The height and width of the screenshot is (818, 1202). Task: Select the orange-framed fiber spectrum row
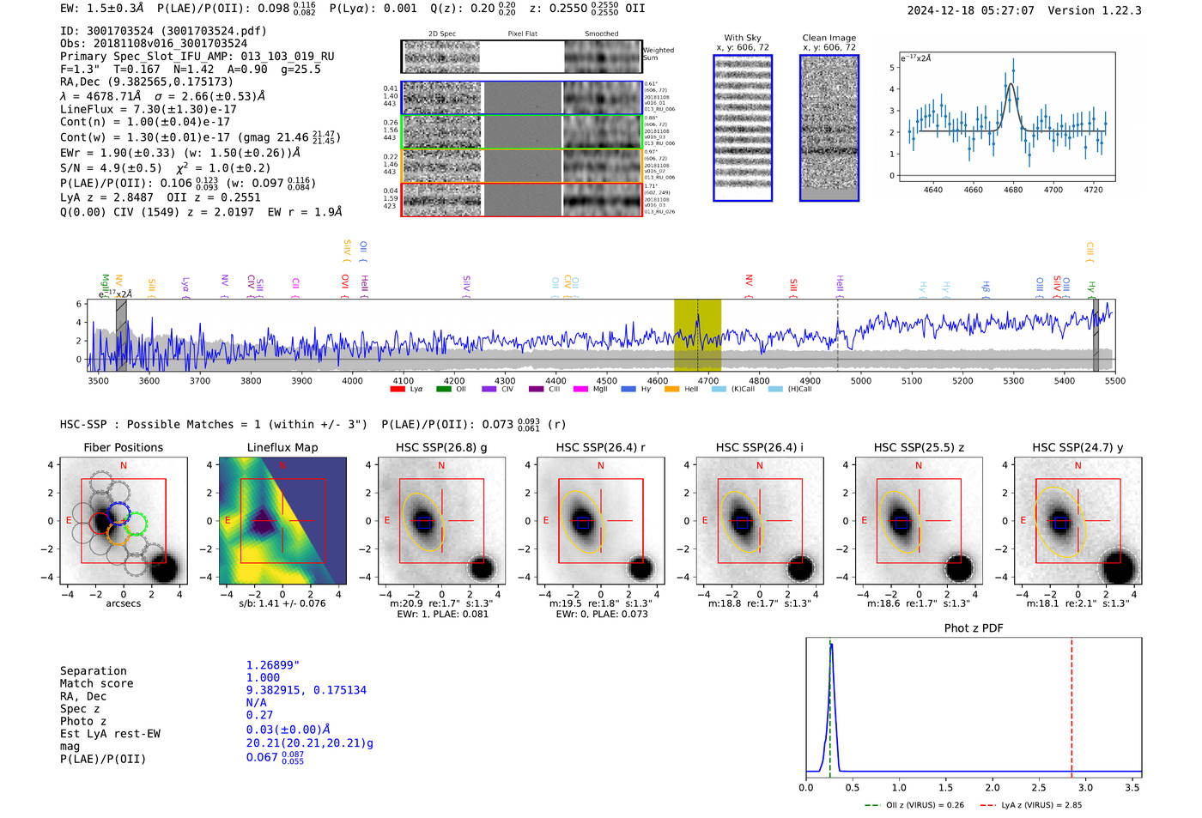coord(521,166)
